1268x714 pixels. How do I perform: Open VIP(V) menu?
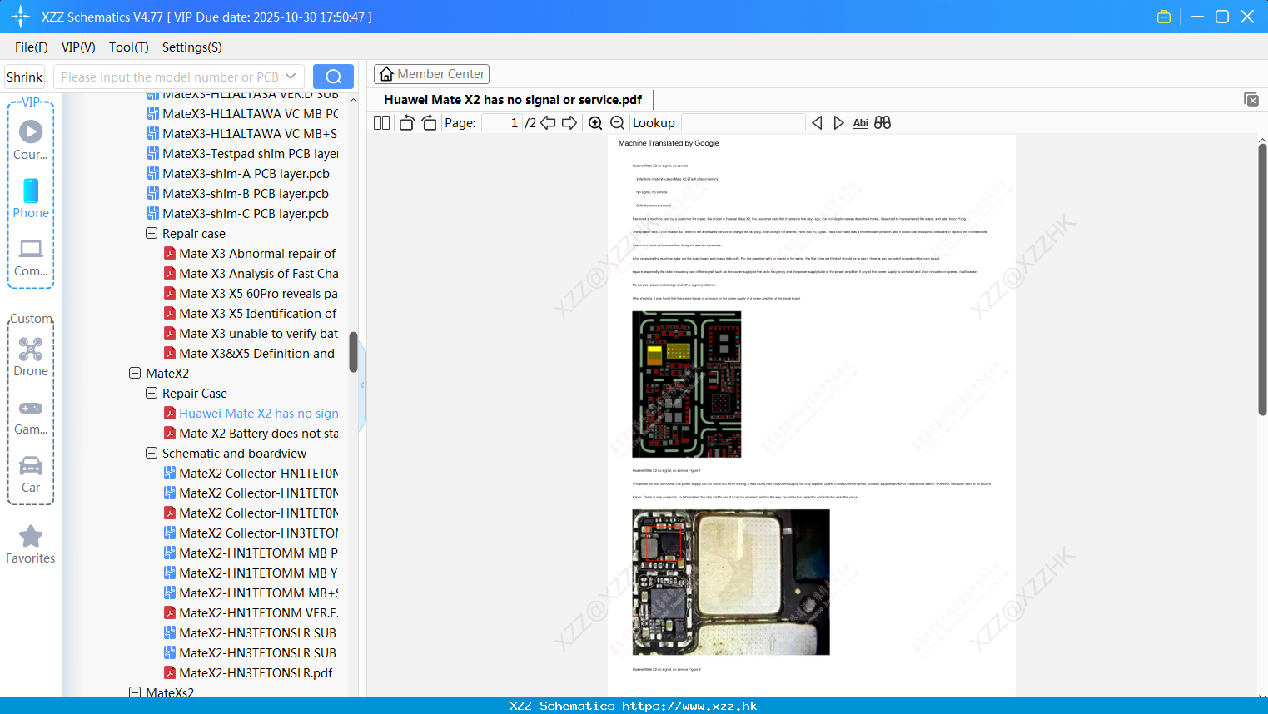click(78, 47)
